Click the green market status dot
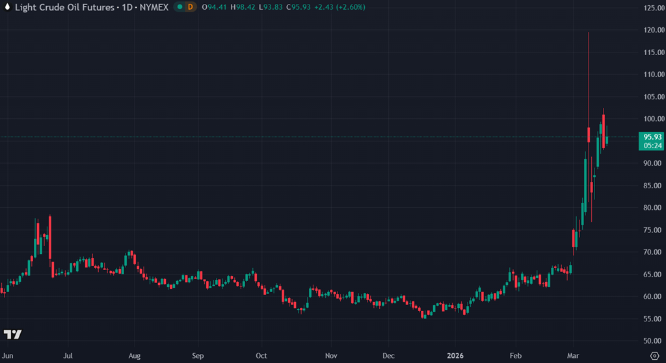The image size is (666, 363). click(178, 7)
